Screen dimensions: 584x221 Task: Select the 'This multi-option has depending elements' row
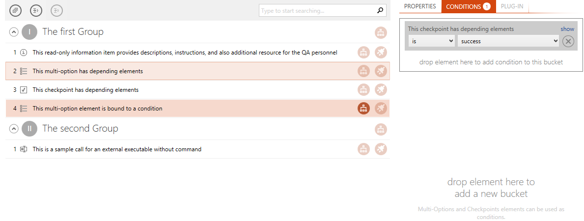(x=197, y=71)
